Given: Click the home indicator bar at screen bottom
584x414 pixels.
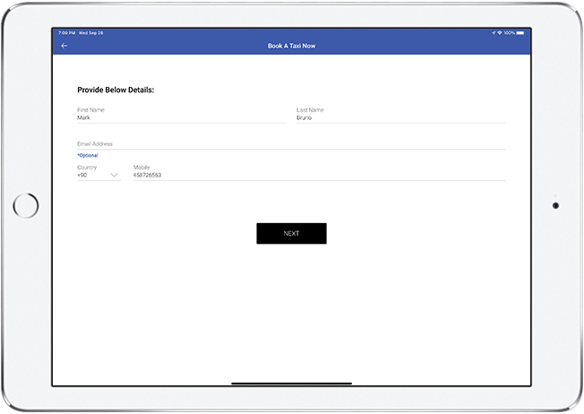Looking at the screenshot, I should tap(291, 383).
